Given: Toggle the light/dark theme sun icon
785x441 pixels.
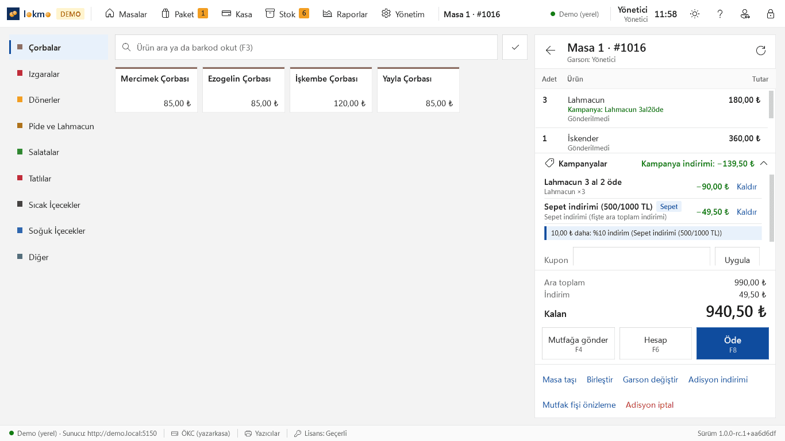Looking at the screenshot, I should coord(695,14).
